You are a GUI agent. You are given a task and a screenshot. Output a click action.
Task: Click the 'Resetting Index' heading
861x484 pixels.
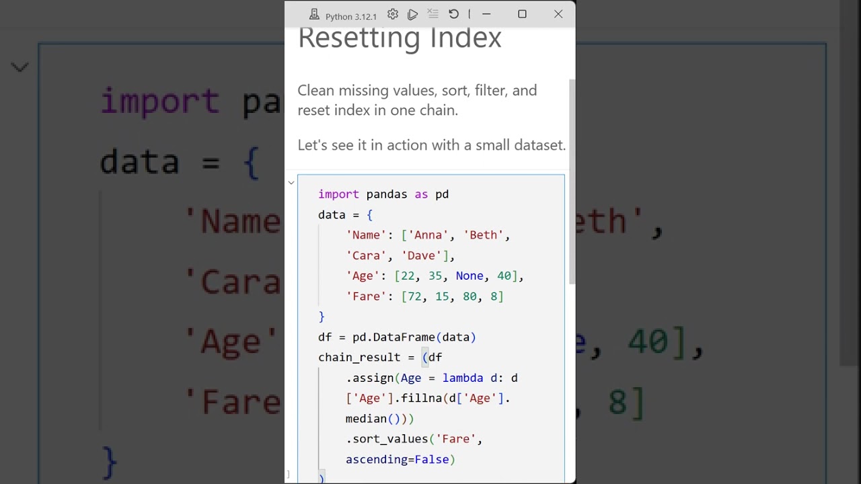coord(400,37)
